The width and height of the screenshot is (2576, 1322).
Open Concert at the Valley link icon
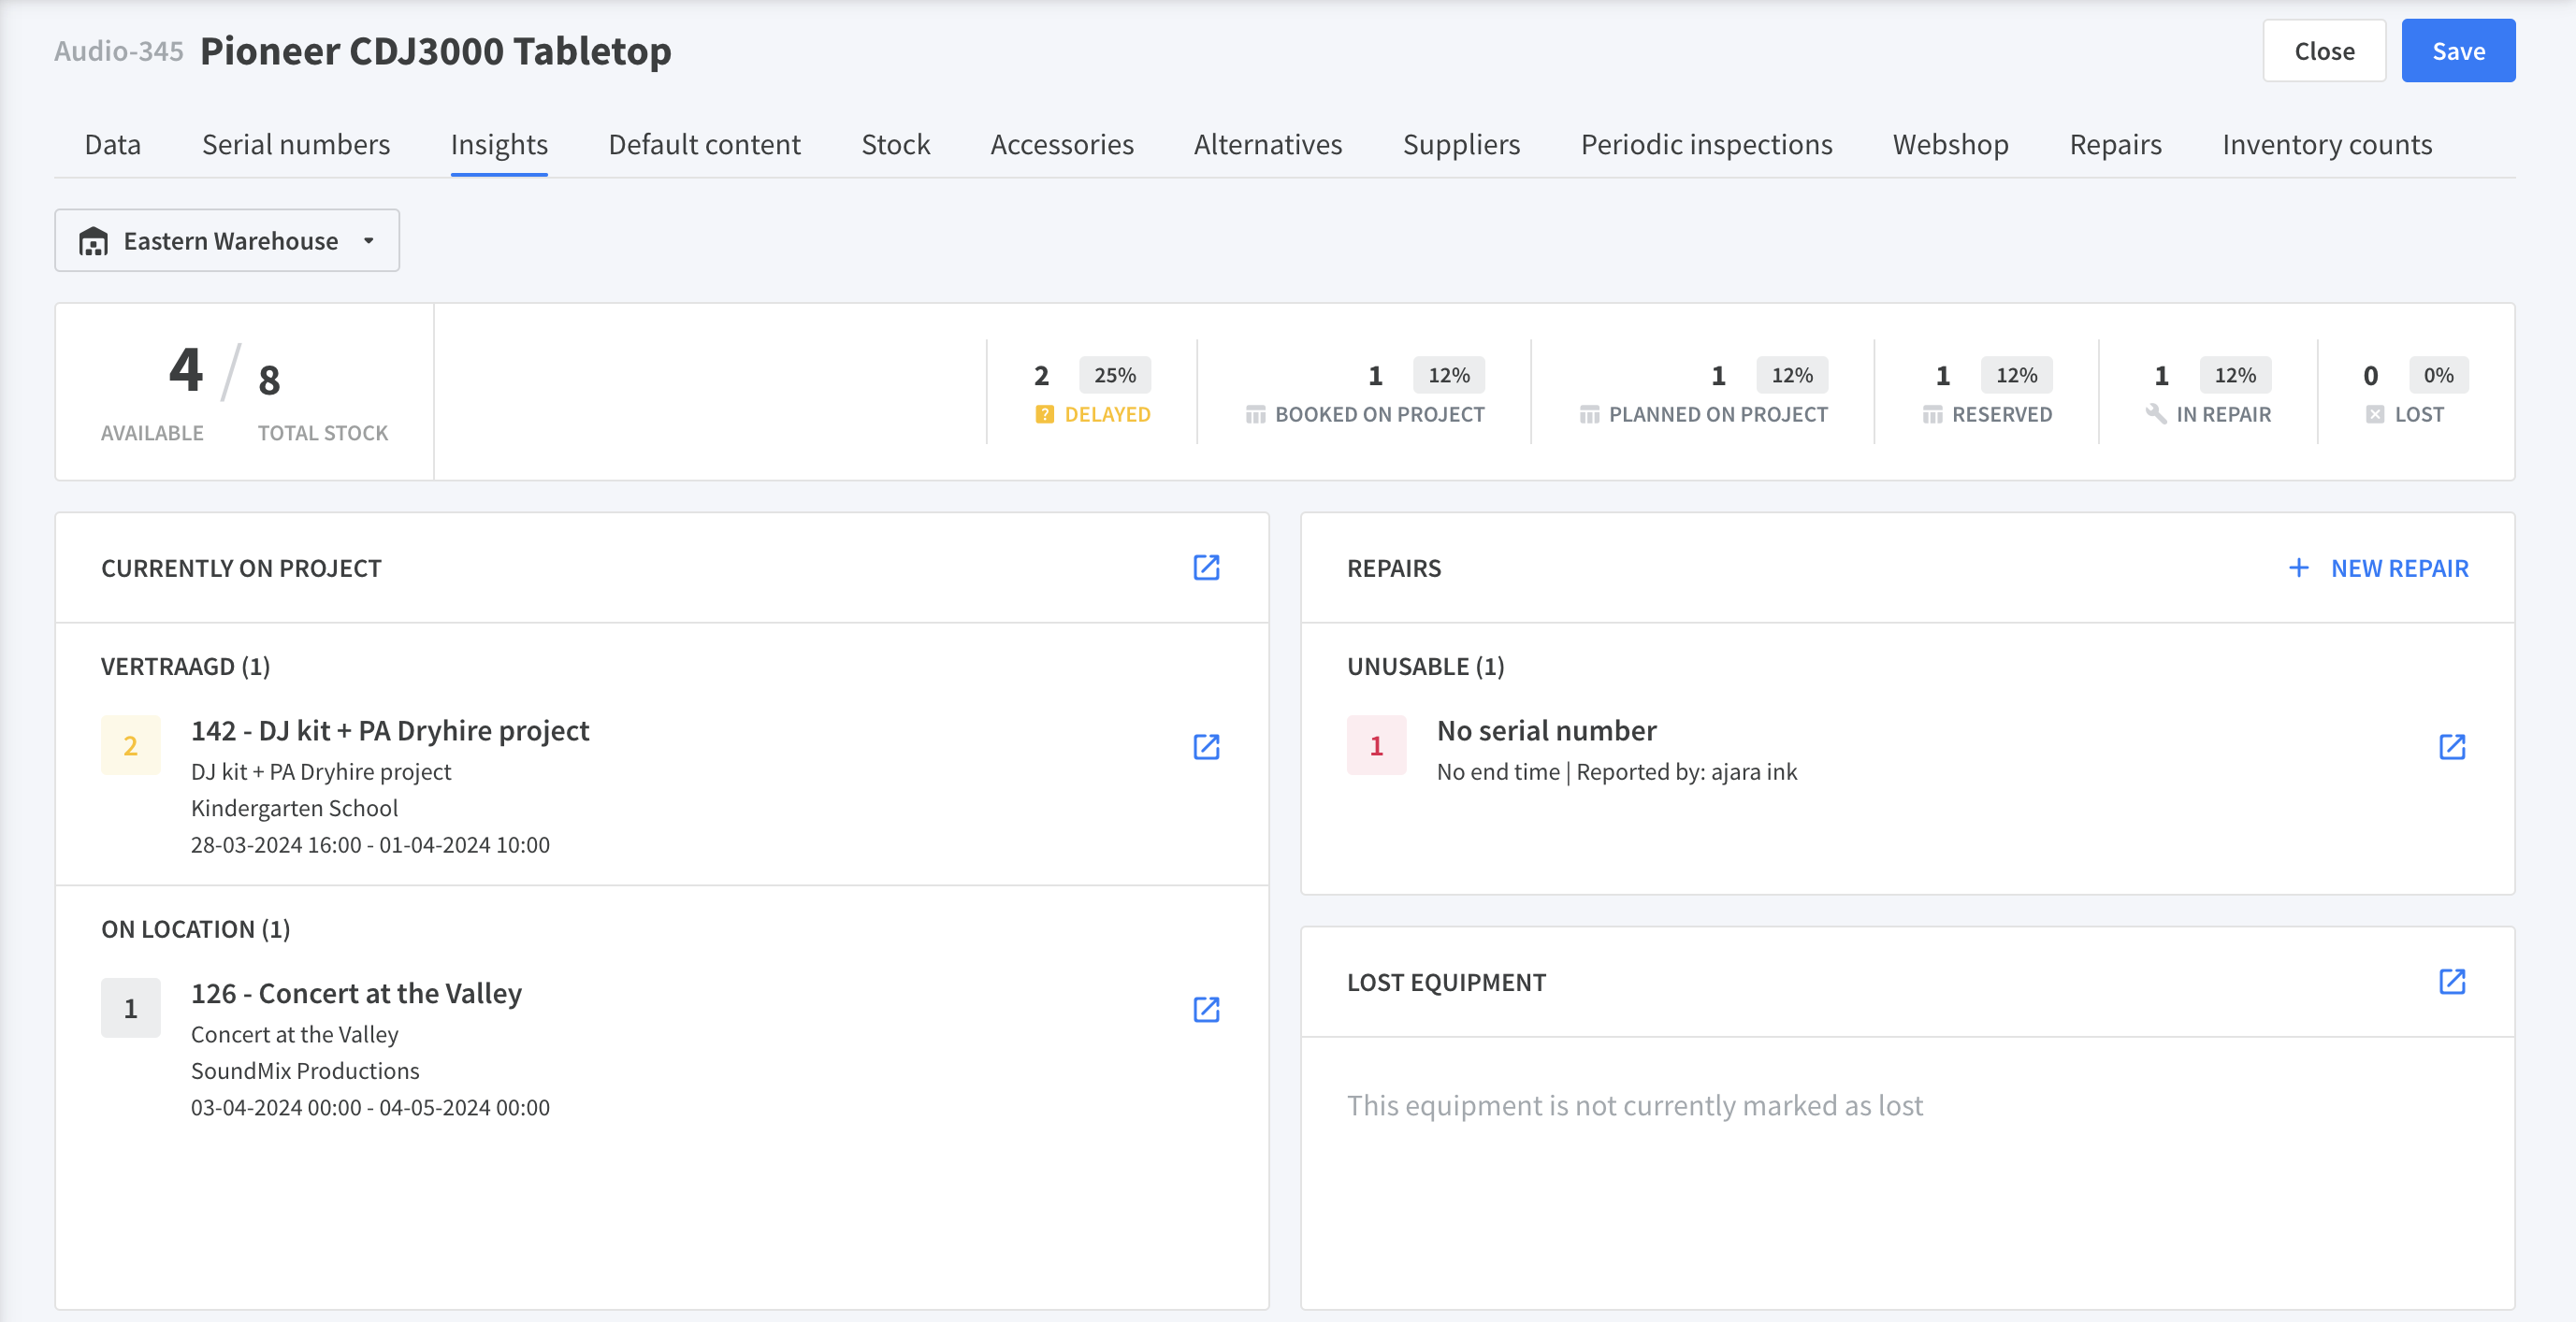coord(1206,1009)
